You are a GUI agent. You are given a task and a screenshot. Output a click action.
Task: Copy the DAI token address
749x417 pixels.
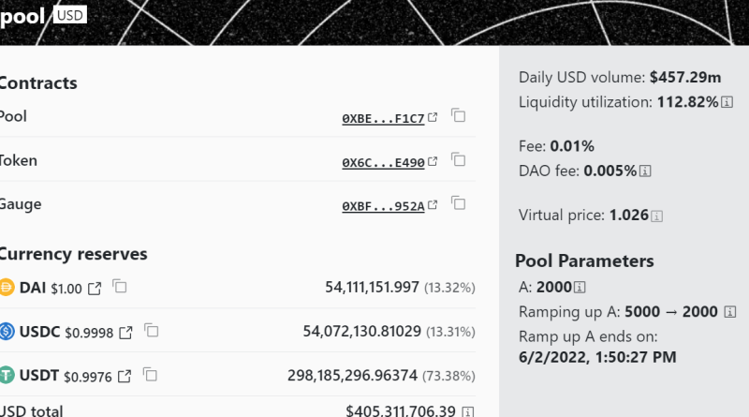120,287
